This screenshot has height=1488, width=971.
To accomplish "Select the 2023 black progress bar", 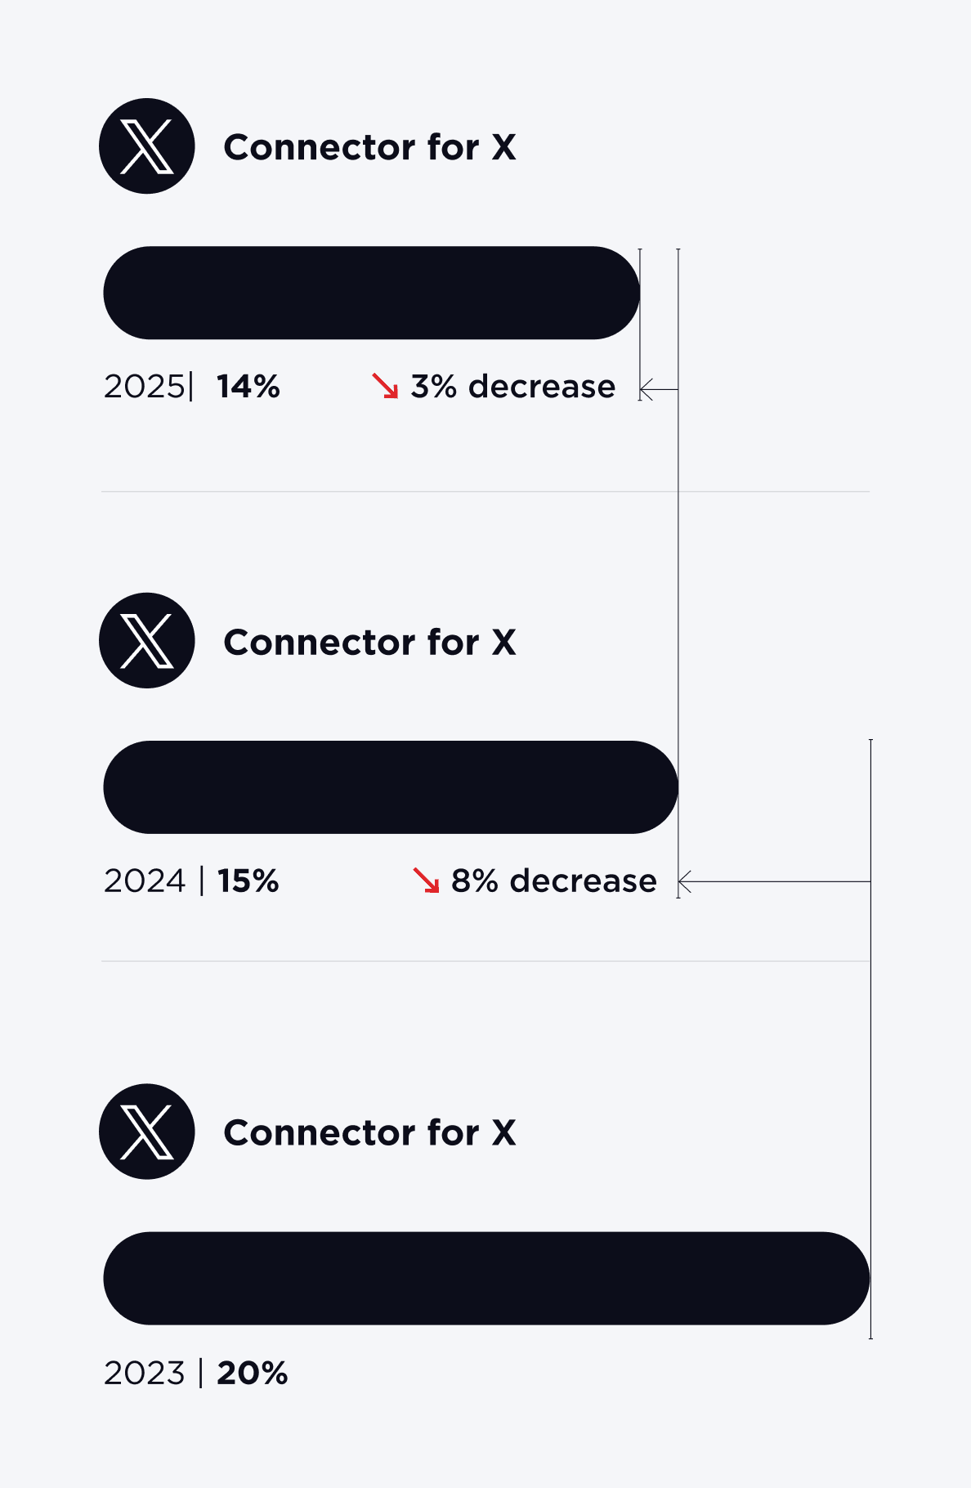I will (x=486, y=1278).
